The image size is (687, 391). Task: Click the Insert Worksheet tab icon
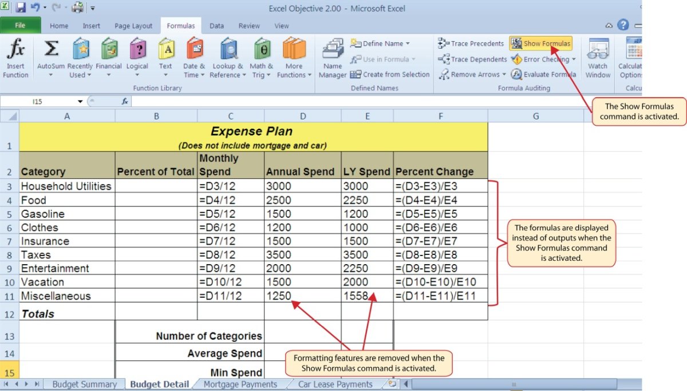click(x=392, y=384)
